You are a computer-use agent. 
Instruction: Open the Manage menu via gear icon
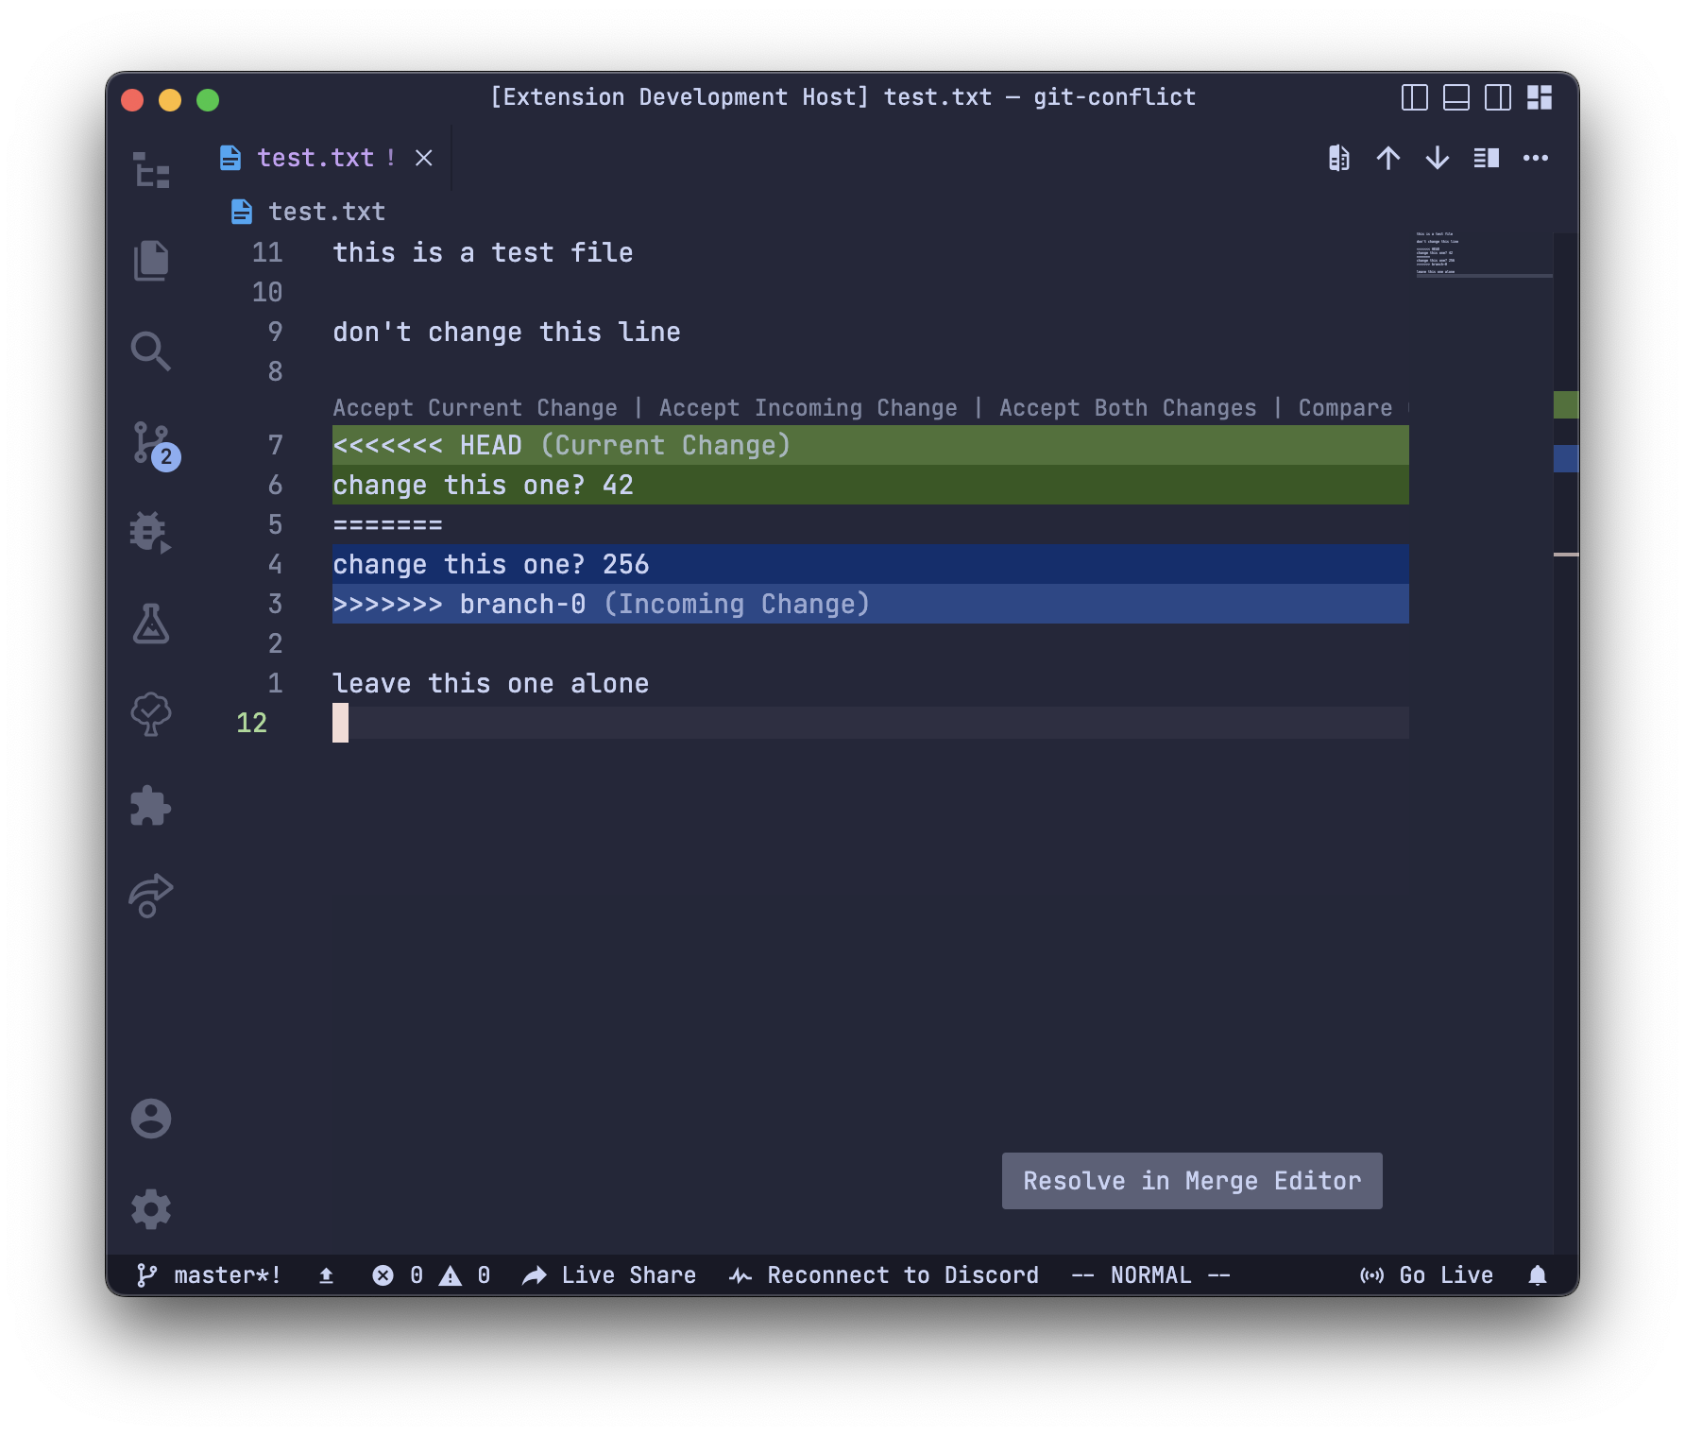coord(151,1207)
